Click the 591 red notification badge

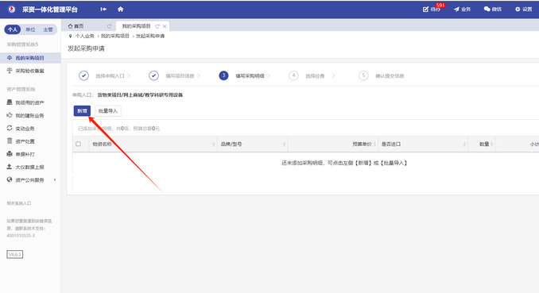click(x=440, y=6)
